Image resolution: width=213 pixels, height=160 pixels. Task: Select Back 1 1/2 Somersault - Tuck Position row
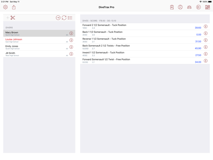pyautogui.click(x=145, y=33)
